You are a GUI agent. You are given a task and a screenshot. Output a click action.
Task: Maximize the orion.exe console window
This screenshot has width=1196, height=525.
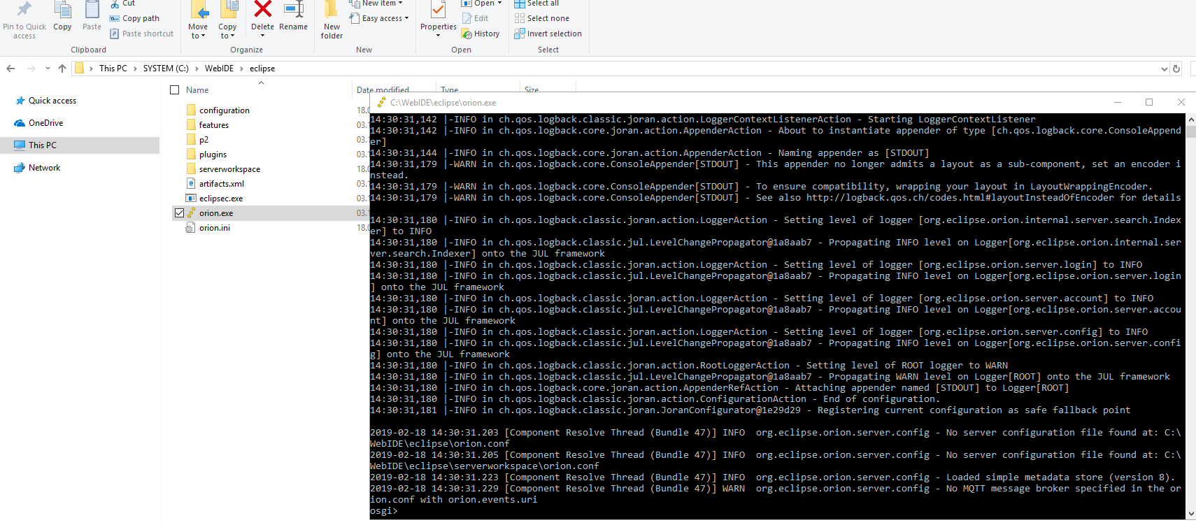(1149, 102)
